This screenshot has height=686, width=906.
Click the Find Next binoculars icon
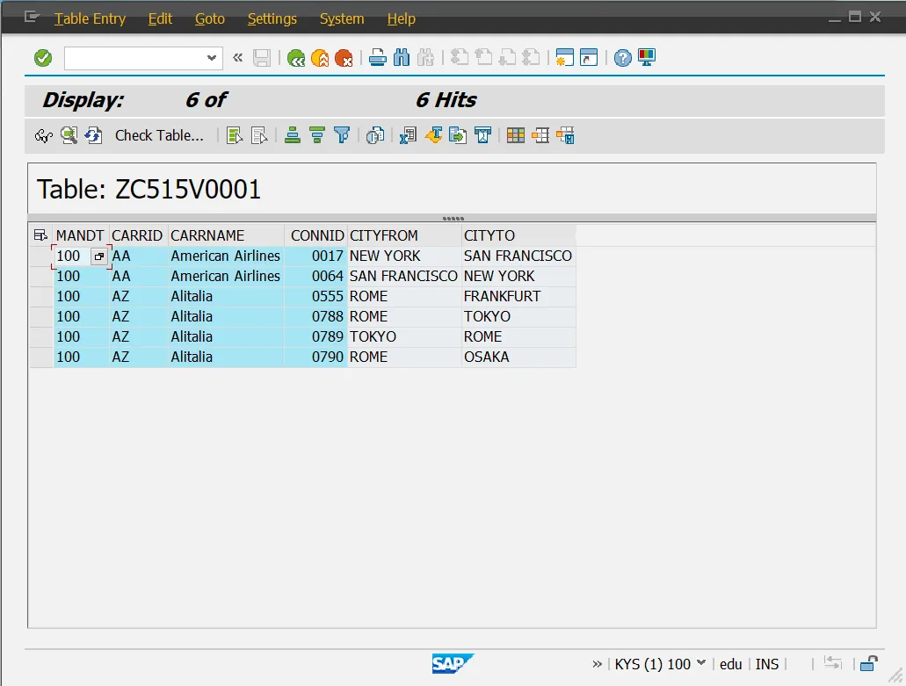pos(425,58)
